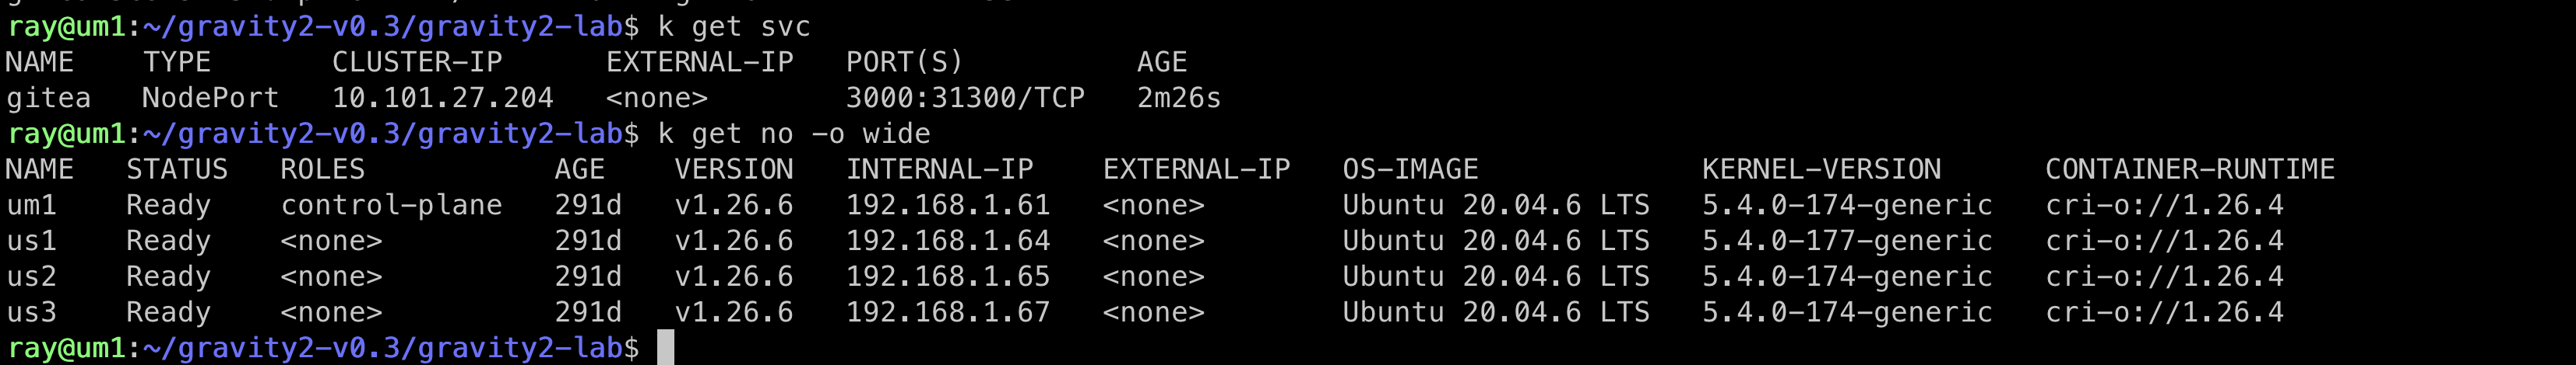Click internal IP 192.168.1.65

coord(947,276)
